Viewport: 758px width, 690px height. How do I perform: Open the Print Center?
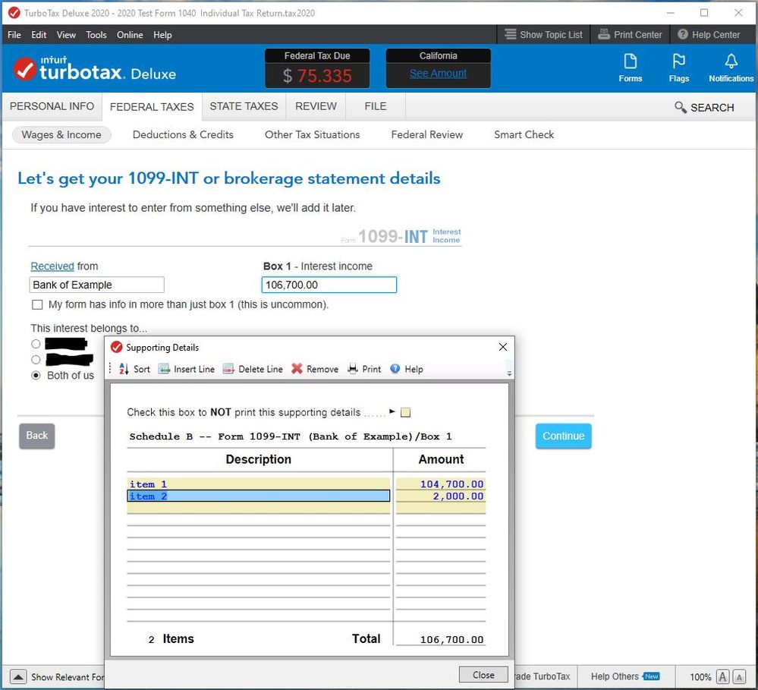pos(630,35)
